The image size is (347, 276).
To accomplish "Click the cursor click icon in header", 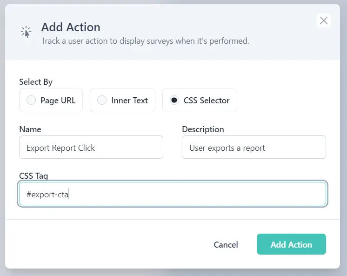I will pos(26,32).
